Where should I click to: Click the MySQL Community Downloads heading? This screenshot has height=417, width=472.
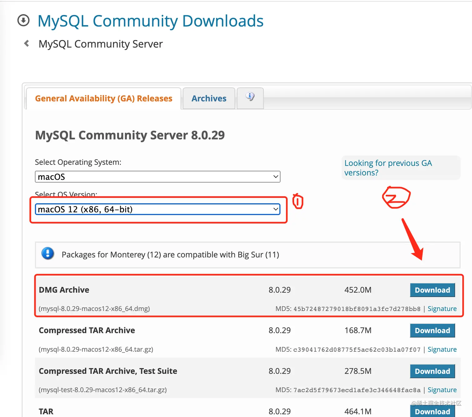tap(150, 21)
